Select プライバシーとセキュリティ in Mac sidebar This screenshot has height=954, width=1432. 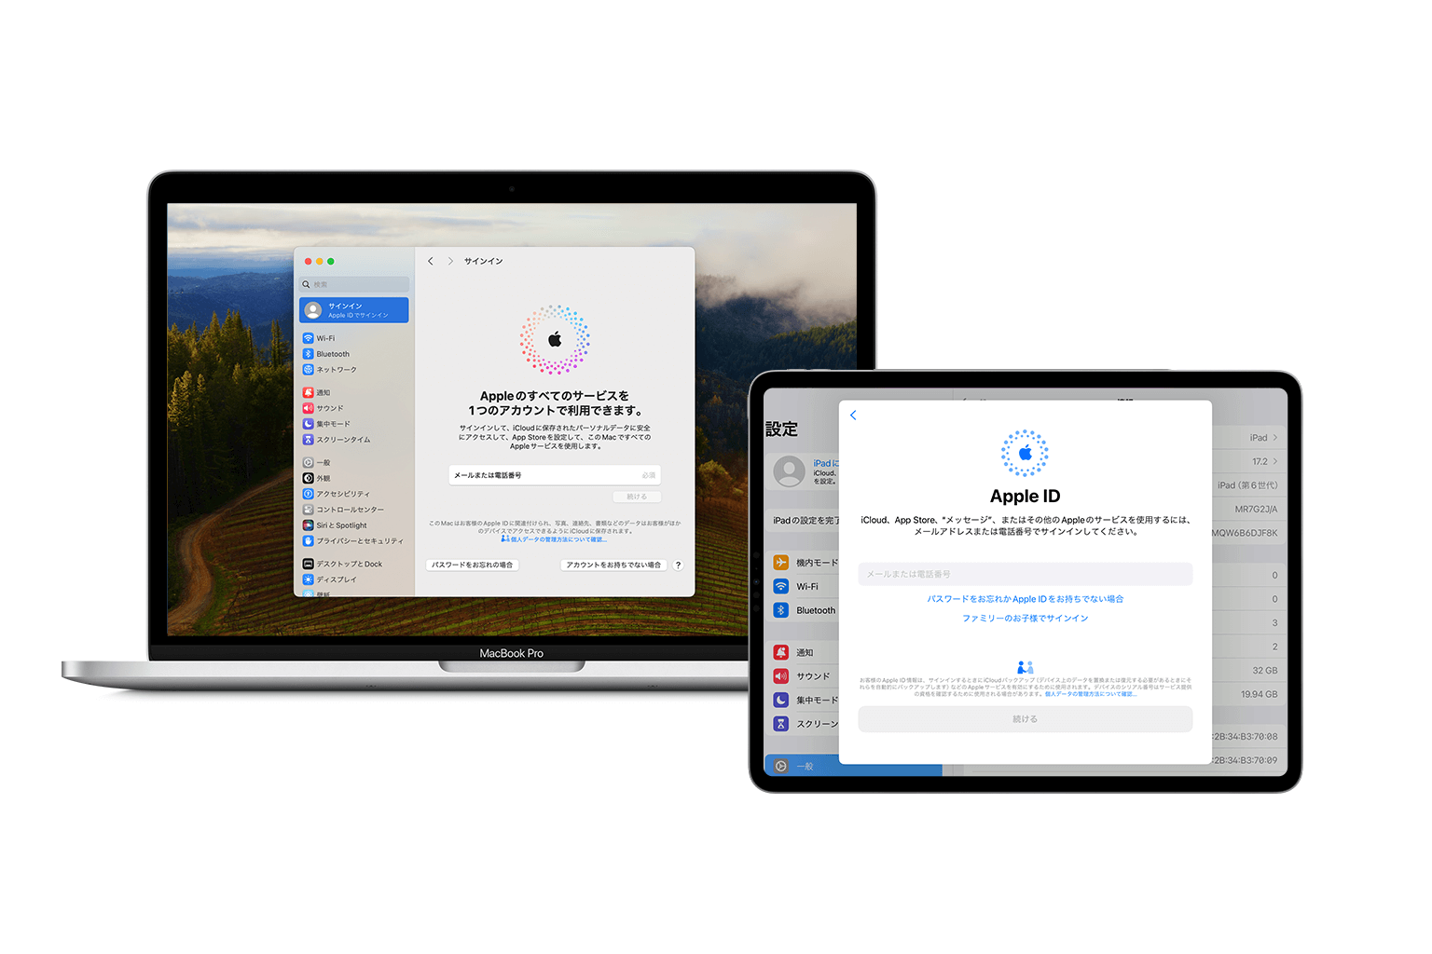pos(358,541)
